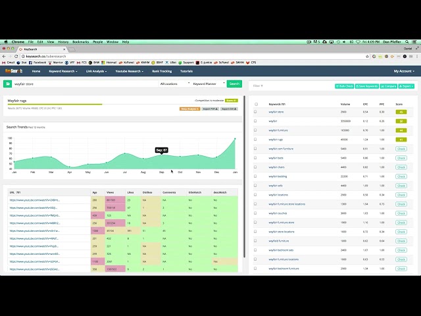
Task: Click the browser back arrow
Action: coord(4,57)
